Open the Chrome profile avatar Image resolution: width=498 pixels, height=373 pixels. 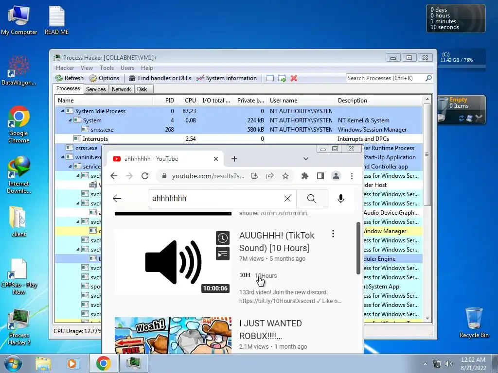(336, 176)
